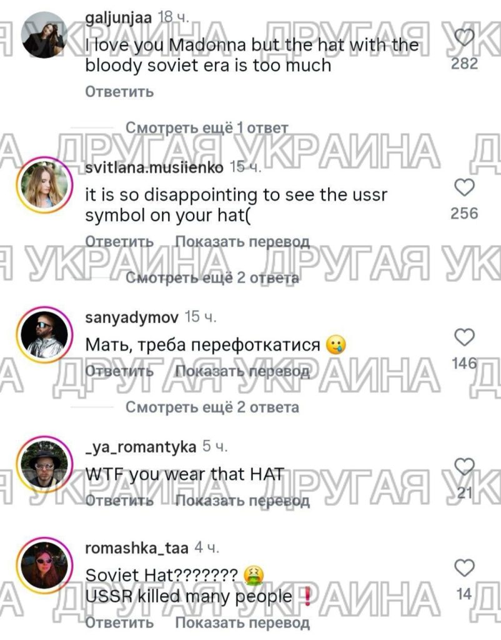This screenshot has height=640, width=501.
Task: Show translation of _ya_romantyka's comment
Action: tap(242, 500)
